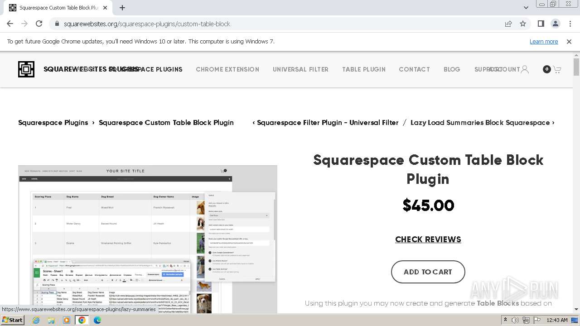Viewport: 580px width, 326px height.
Task: Open Windows Explorer from the taskbar
Action: (51, 320)
